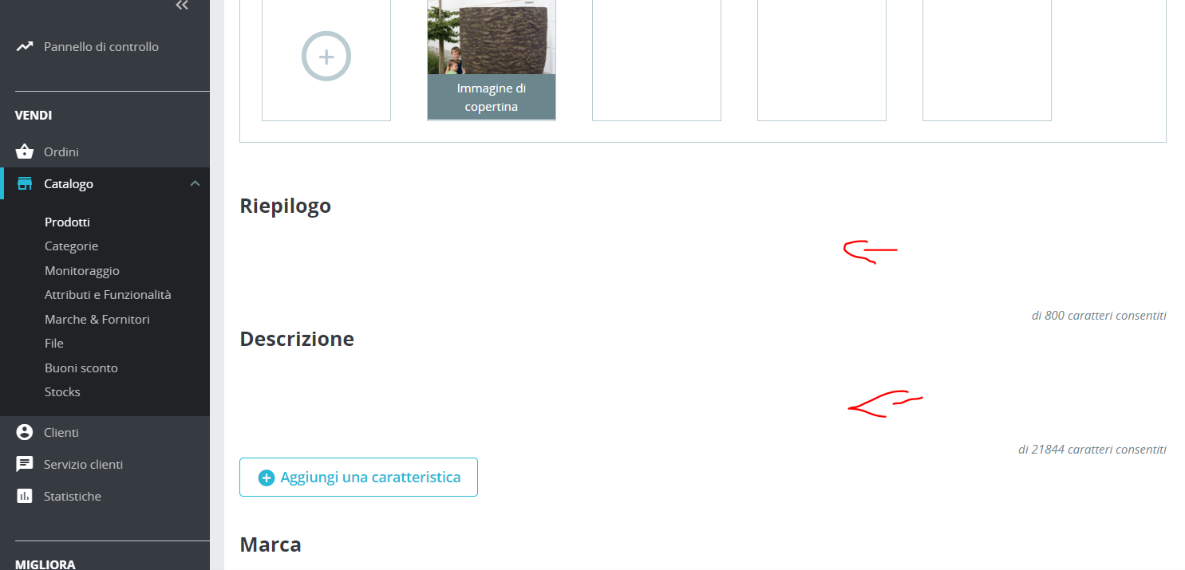The width and height of the screenshot is (1185, 570).
Task: Go to Monitoraggio page
Action: click(82, 271)
